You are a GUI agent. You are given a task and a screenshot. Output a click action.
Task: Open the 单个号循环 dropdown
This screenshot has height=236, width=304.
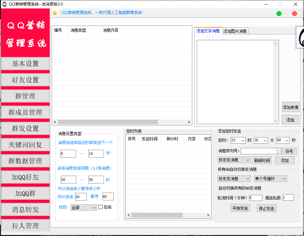pos(270,179)
